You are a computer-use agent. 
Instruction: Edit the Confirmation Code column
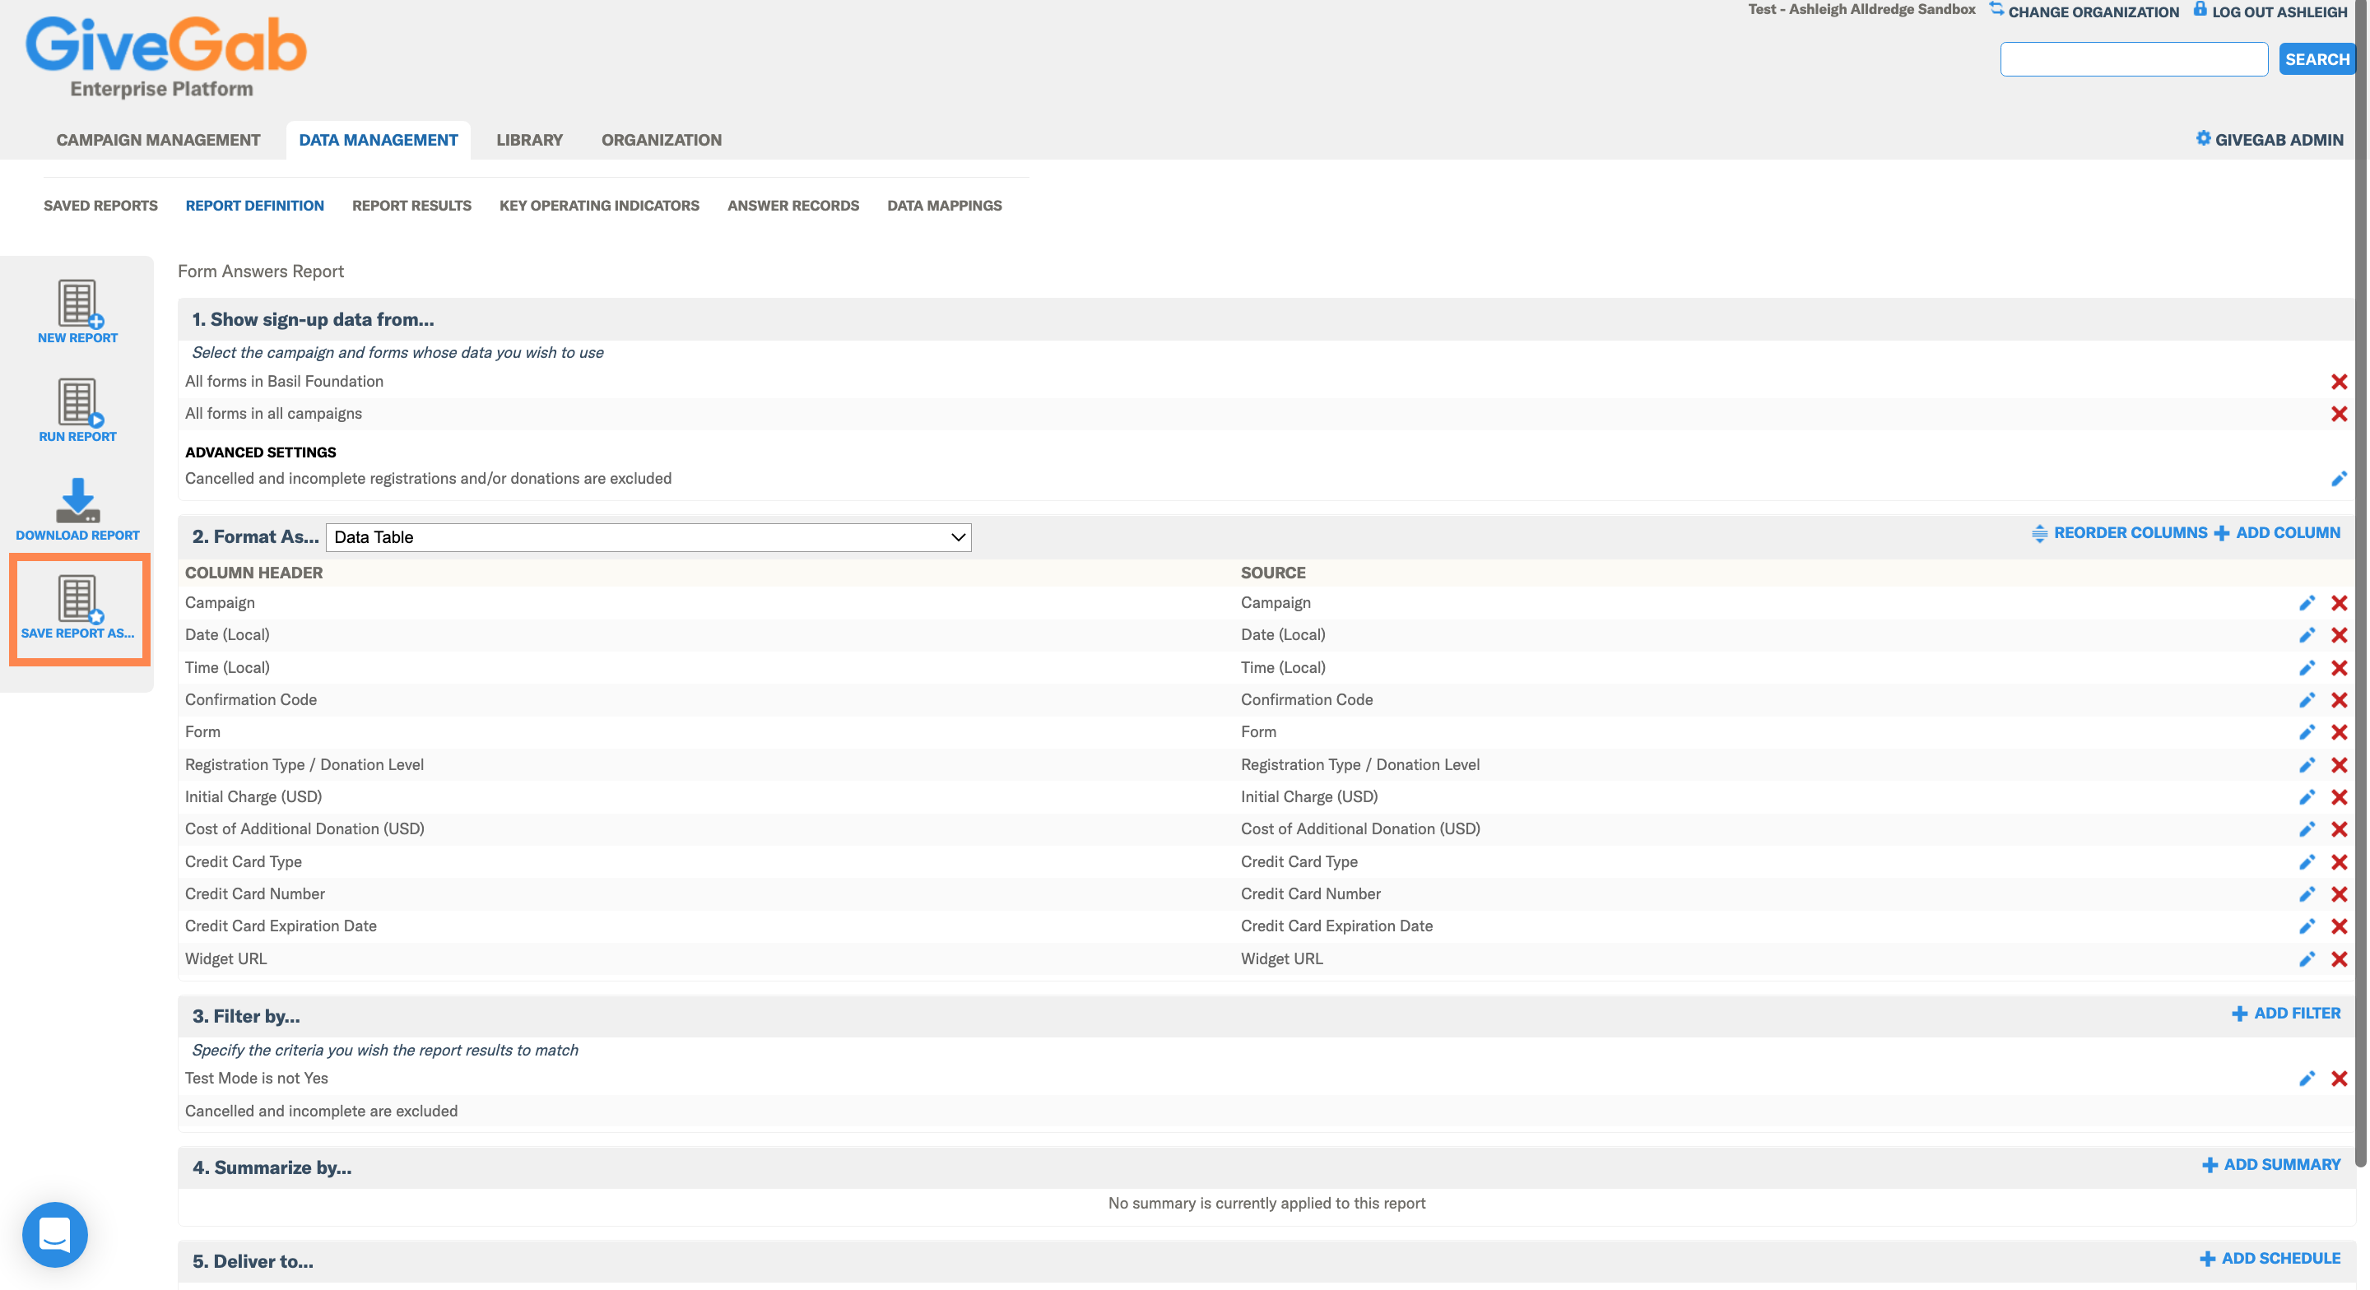click(2307, 700)
